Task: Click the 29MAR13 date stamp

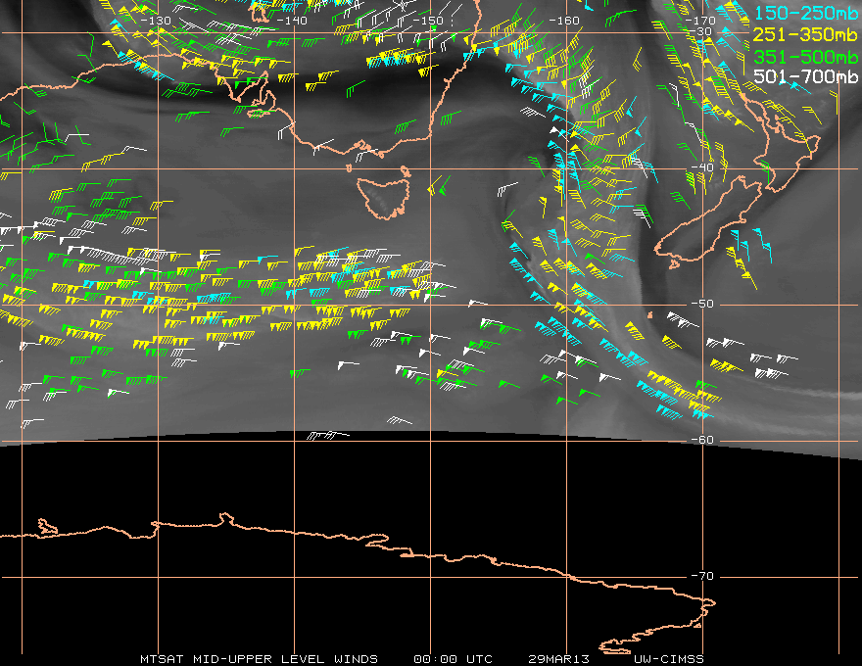Action: click(x=558, y=659)
